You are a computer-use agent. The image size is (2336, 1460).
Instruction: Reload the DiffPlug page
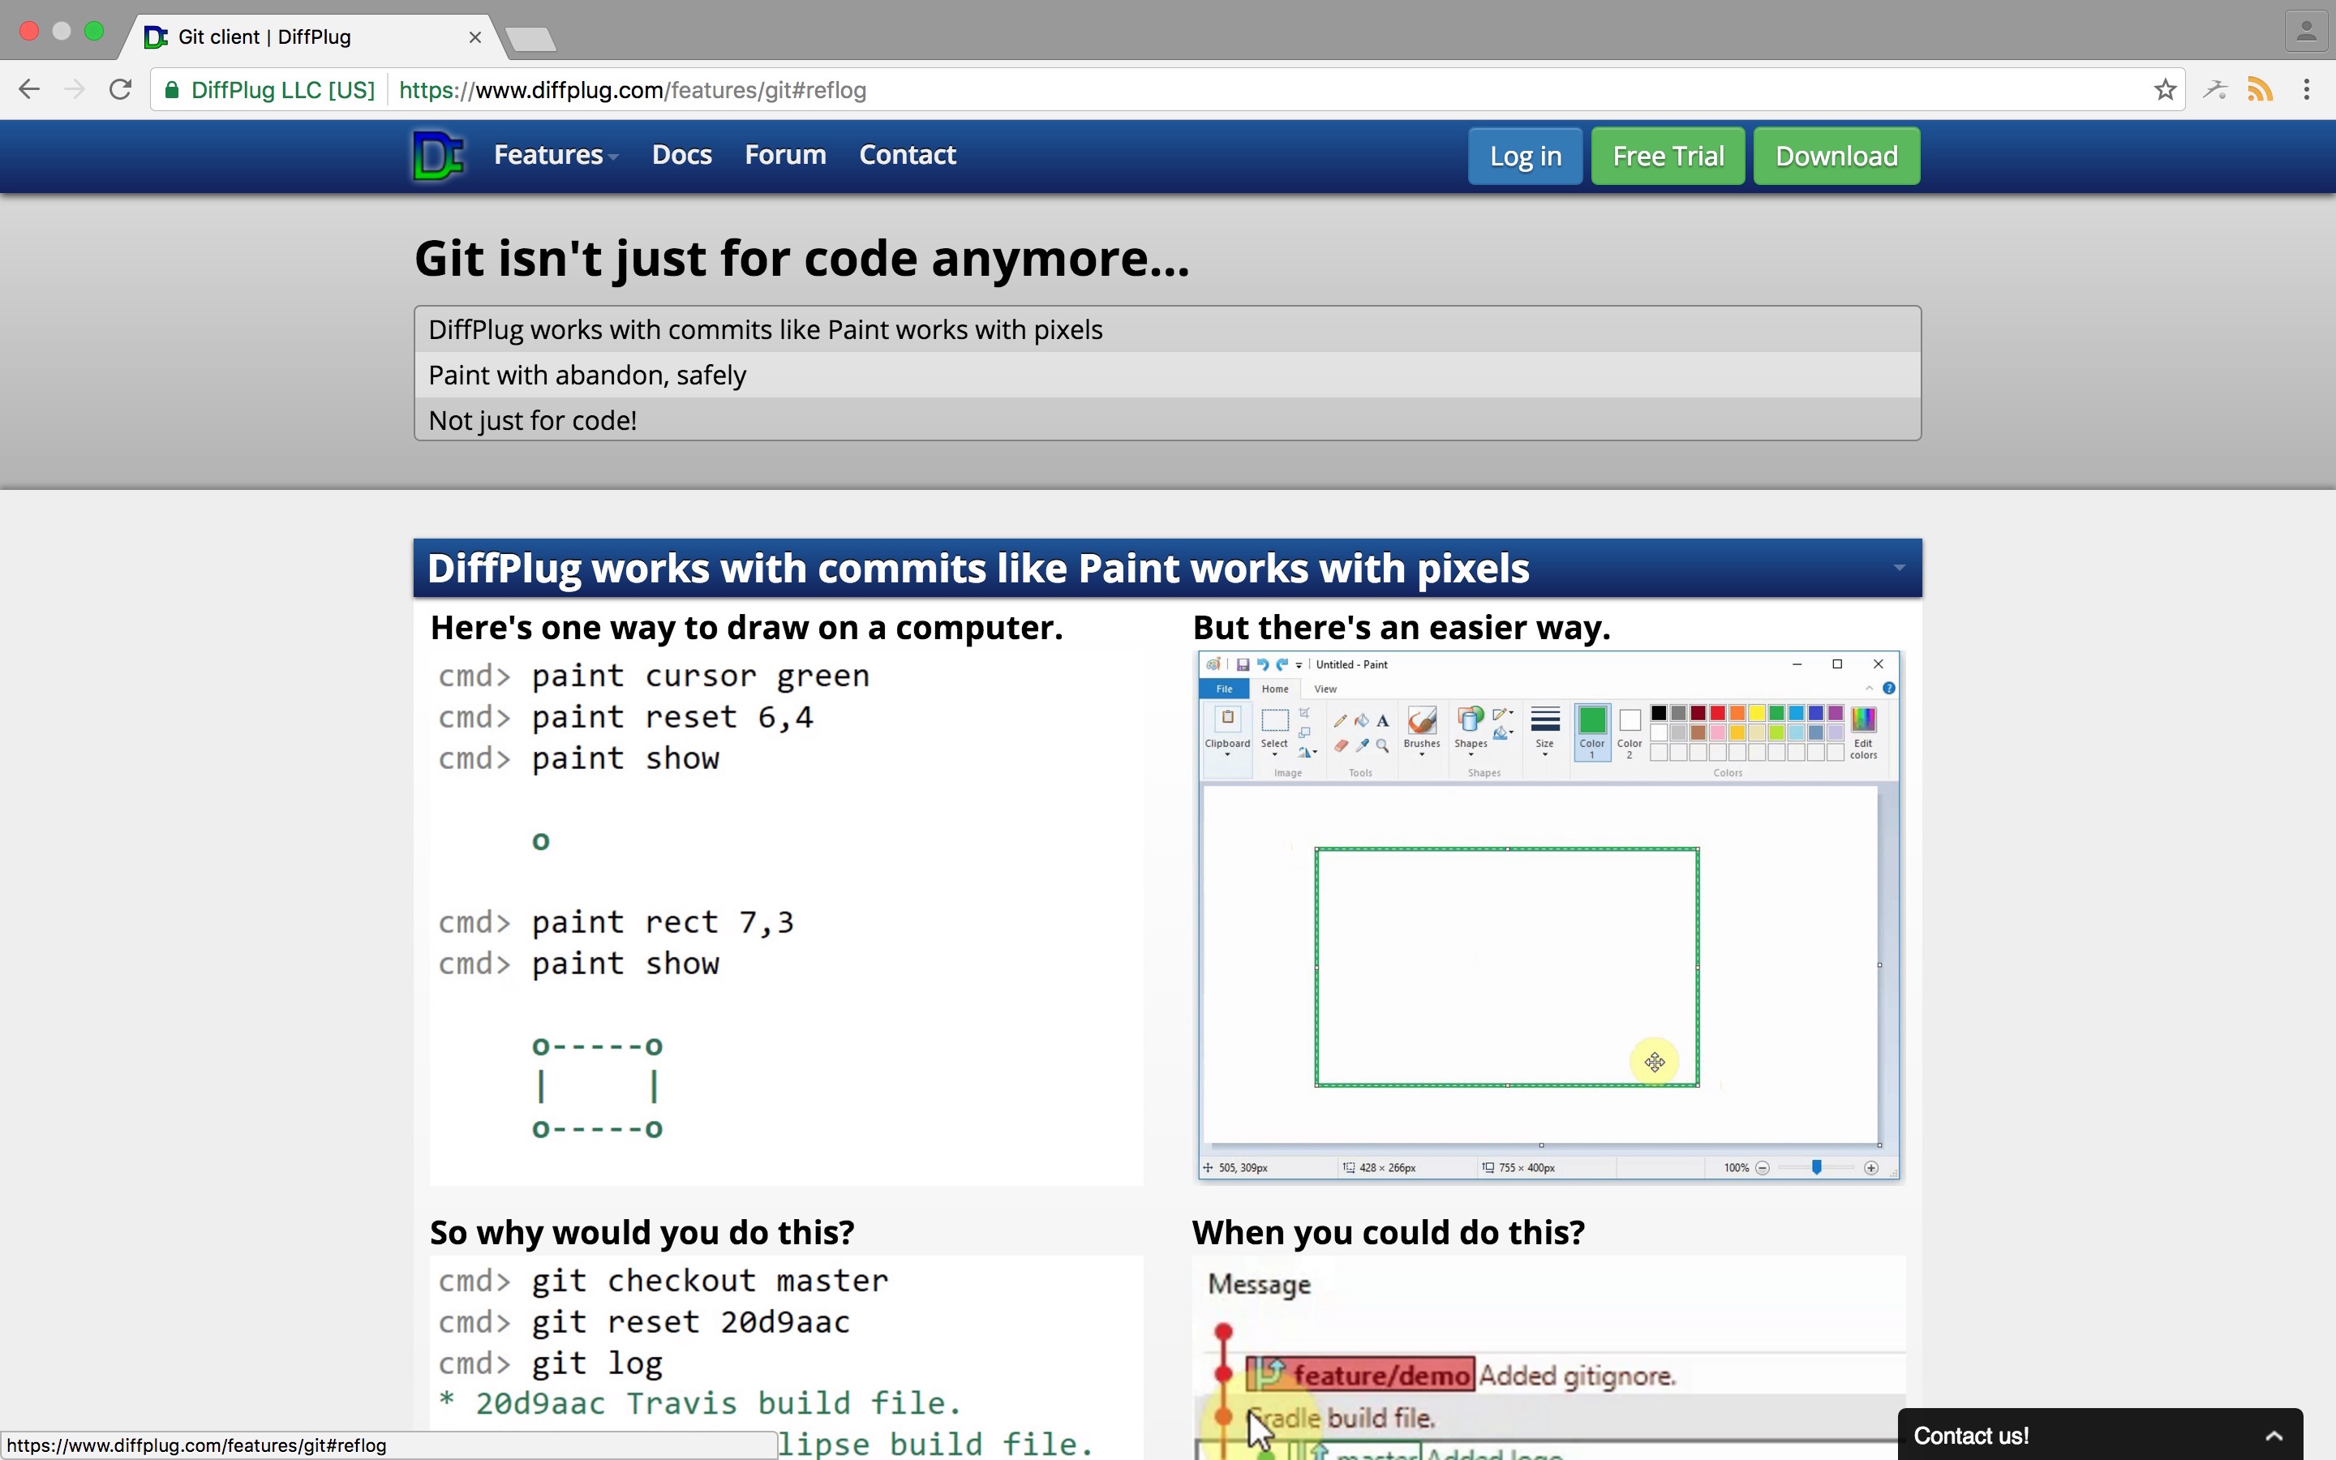coord(120,90)
